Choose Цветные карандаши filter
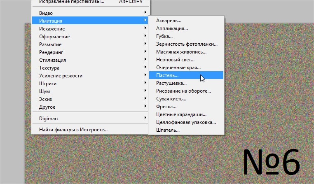This screenshot has height=184, width=314. (x=186, y=114)
